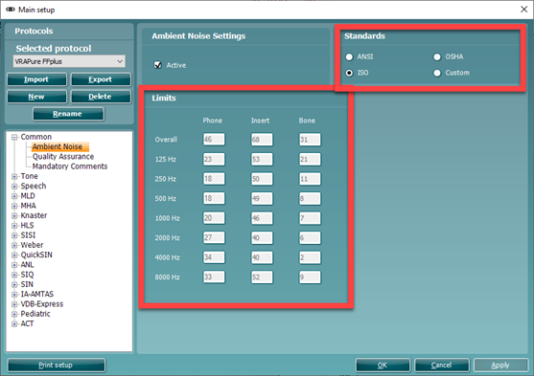Click the 4000 Hz Bone limit field

(310, 257)
